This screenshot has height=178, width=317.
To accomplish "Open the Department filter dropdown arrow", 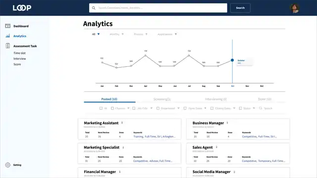I will (x=178, y=108).
